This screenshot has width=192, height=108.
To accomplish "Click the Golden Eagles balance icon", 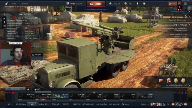I will [125, 4].
